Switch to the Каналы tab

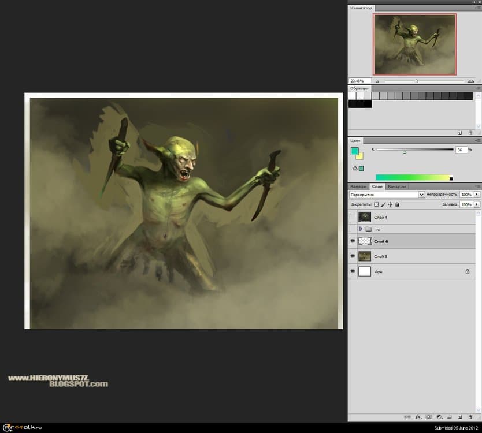click(x=358, y=186)
